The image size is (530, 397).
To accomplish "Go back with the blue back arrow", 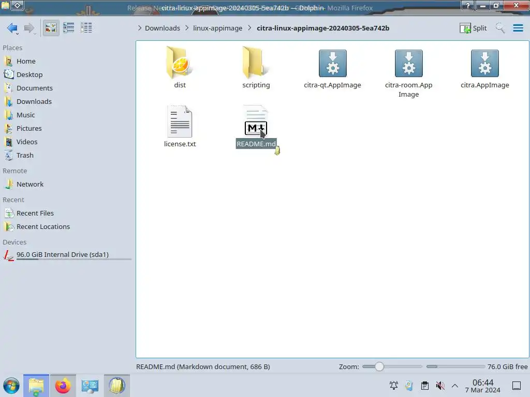I will pyautogui.click(x=12, y=28).
